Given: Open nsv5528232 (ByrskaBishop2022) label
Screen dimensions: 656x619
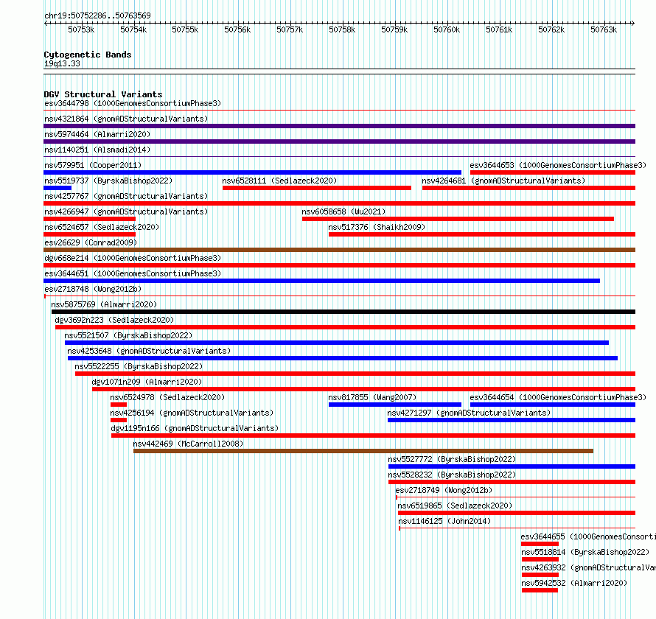Looking at the screenshot, I should click(x=452, y=475).
